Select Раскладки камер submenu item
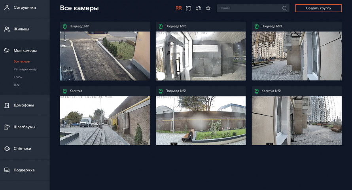Viewport: 352px width, 190px height. [25, 69]
